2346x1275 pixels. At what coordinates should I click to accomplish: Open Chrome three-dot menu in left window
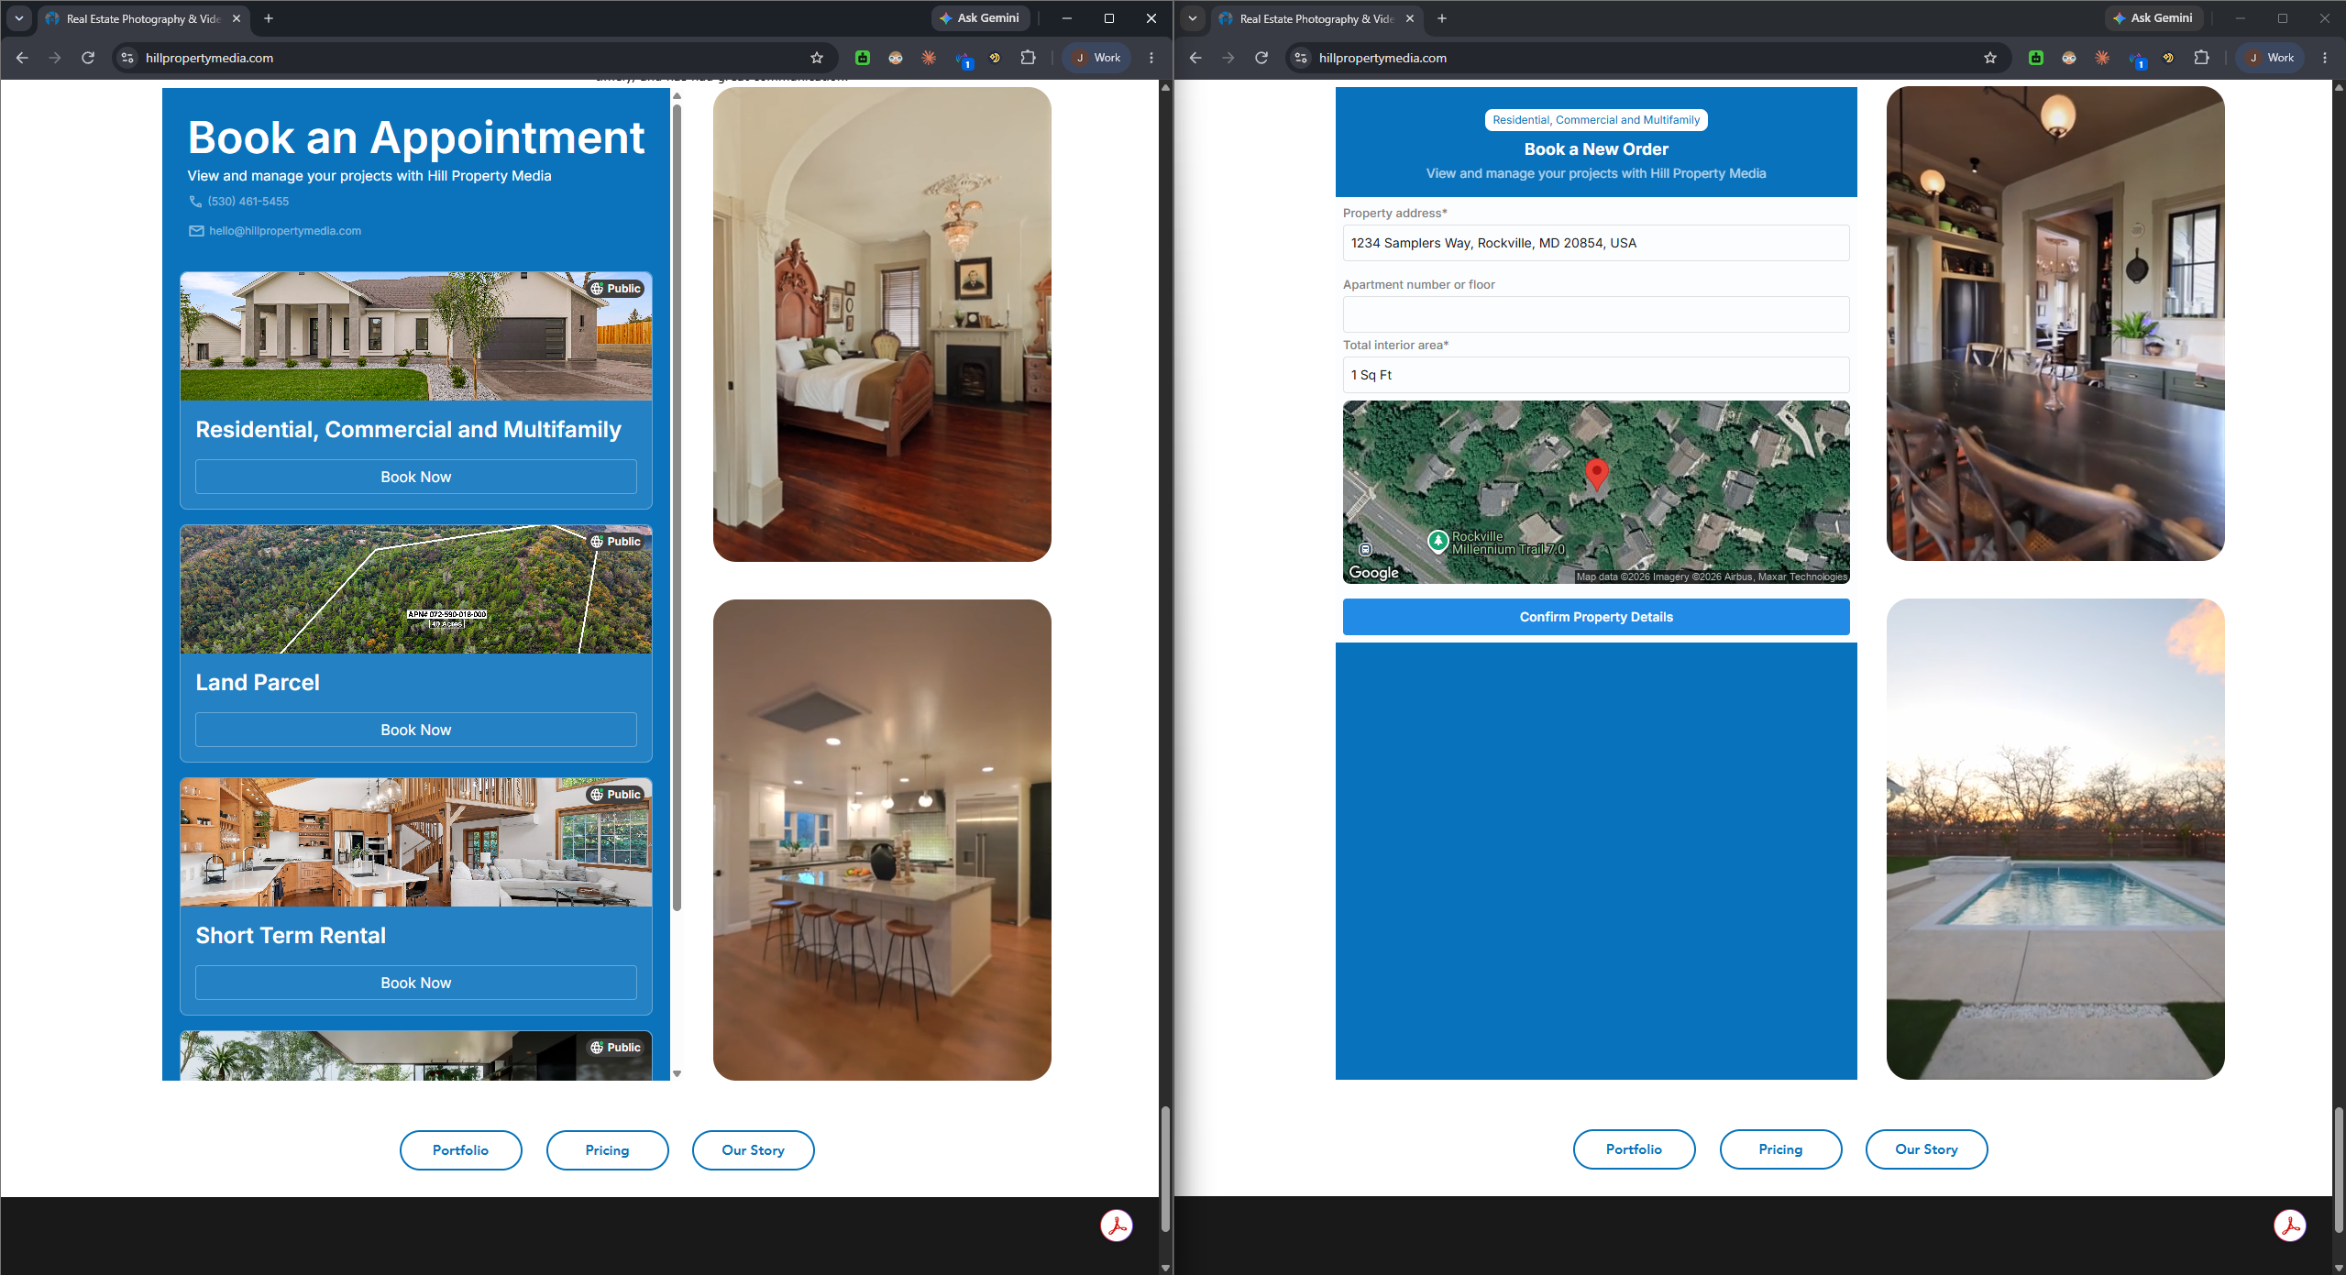point(1151,58)
